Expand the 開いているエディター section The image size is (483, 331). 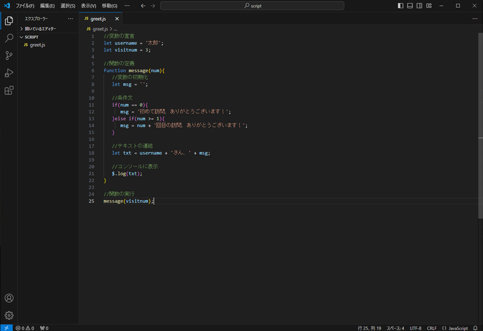pyautogui.click(x=41, y=29)
